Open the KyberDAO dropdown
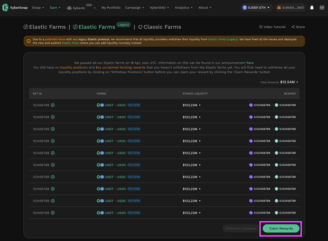Image resolution: width=328 pixels, height=241 pixels. point(159,8)
